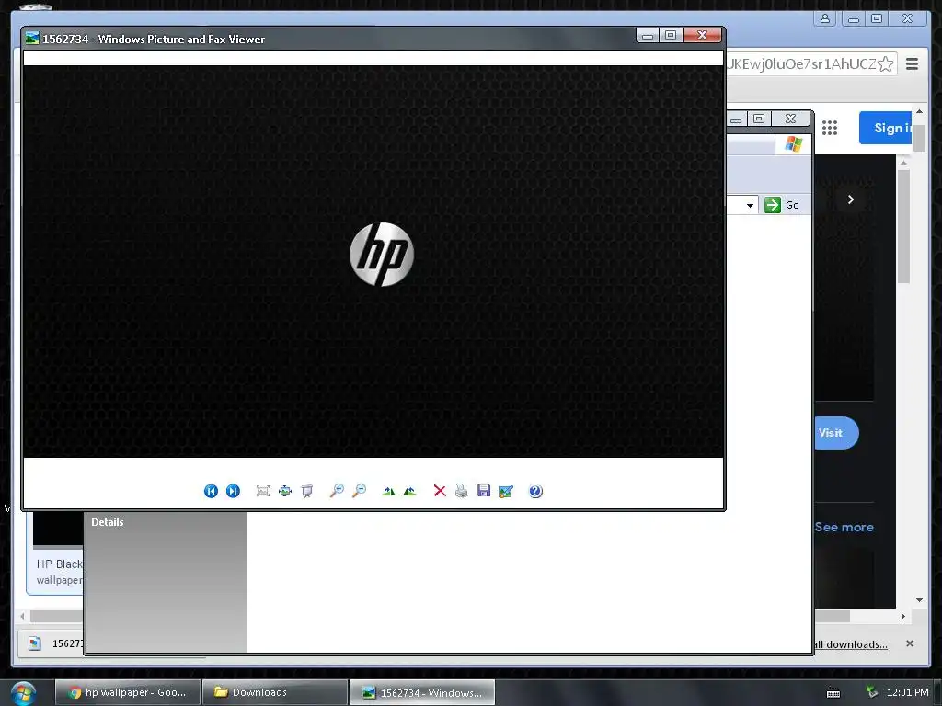Delete the image with the red X
942x706 pixels.
(440, 491)
